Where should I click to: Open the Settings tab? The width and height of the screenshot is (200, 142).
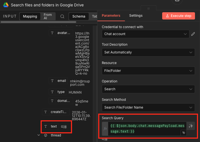pyautogui.click(x=136, y=16)
